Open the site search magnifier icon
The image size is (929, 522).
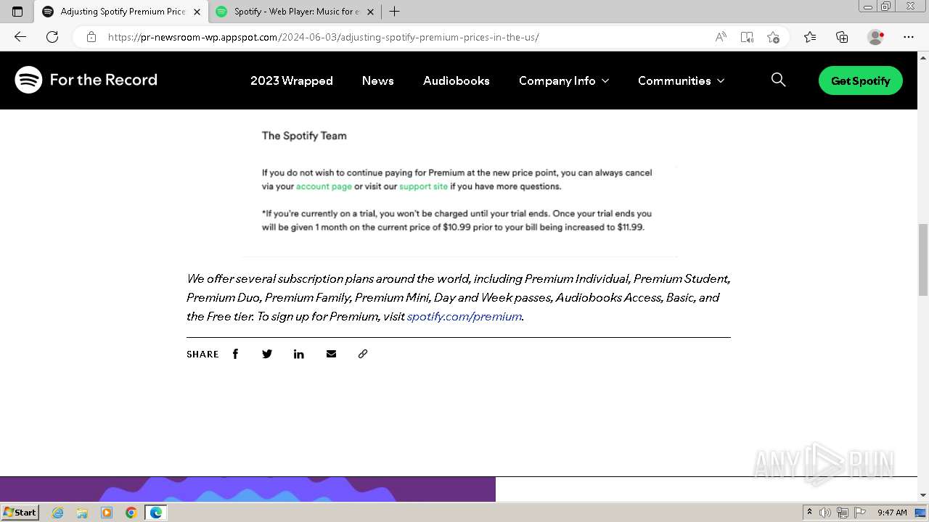(x=778, y=80)
